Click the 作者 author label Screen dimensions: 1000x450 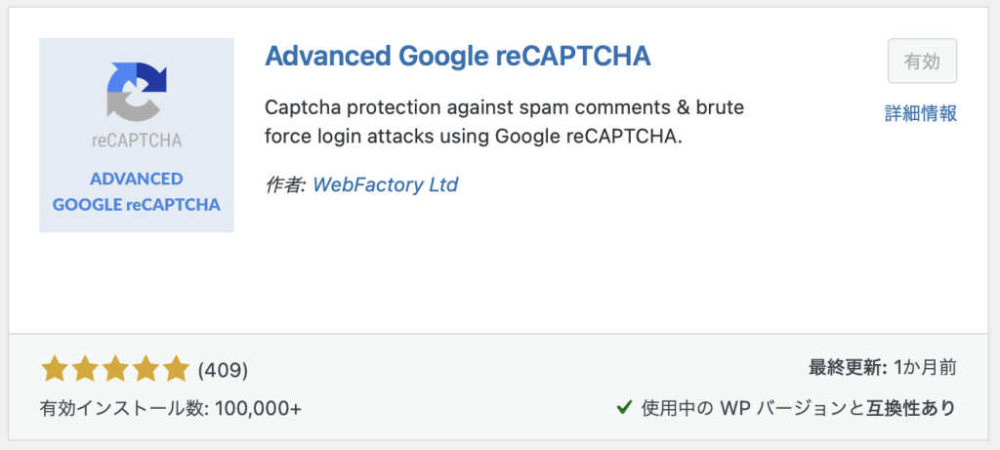(284, 184)
